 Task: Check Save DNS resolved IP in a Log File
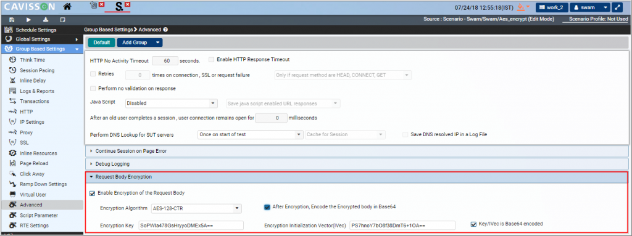coord(405,134)
